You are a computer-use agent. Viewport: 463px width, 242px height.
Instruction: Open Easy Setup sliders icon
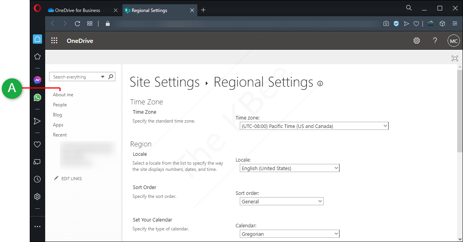click(455, 24)
